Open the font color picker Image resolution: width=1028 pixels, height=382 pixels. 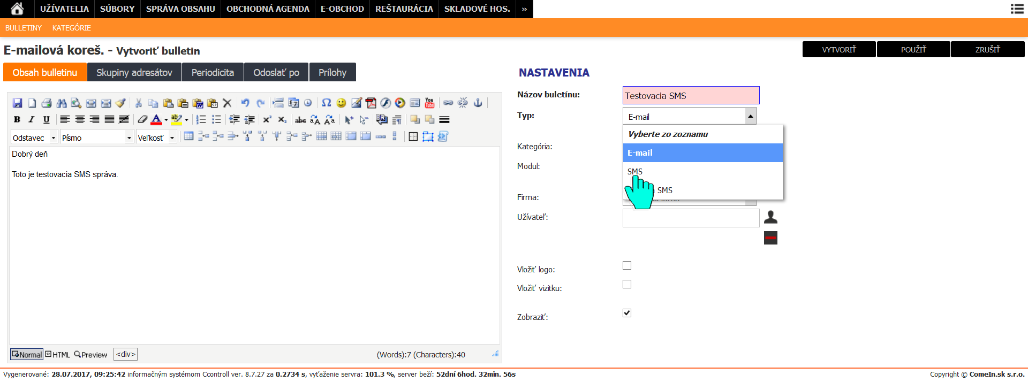[x=157, y=119]
